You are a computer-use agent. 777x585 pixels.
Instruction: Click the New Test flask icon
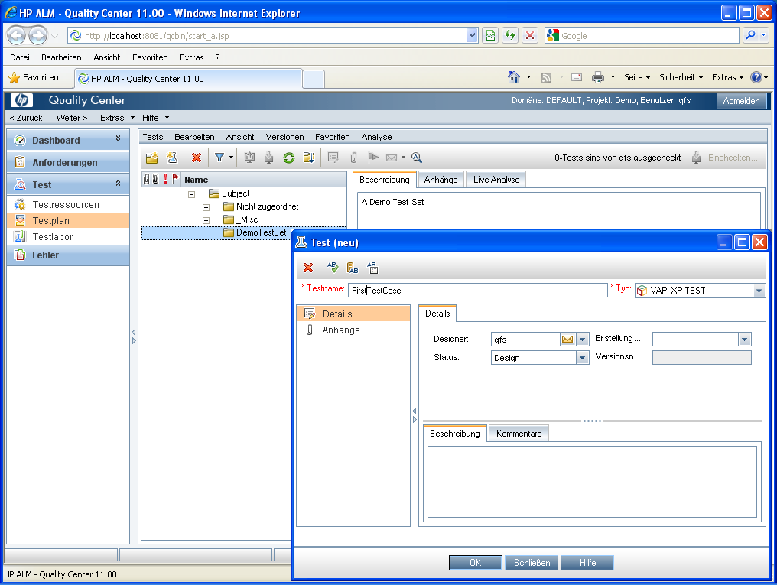pos(172,158)
